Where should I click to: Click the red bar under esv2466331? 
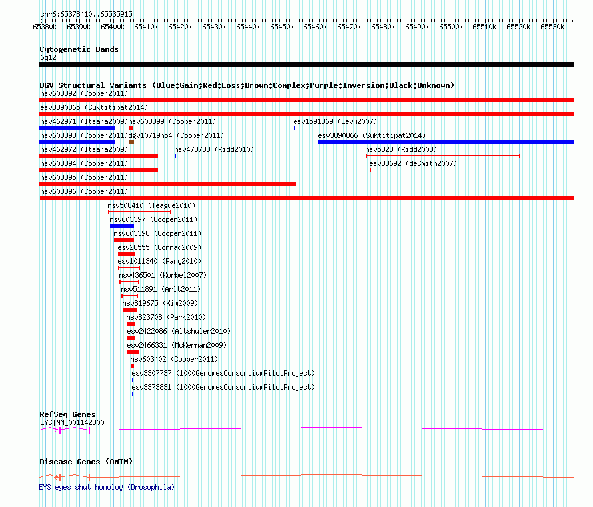(133, 352)
